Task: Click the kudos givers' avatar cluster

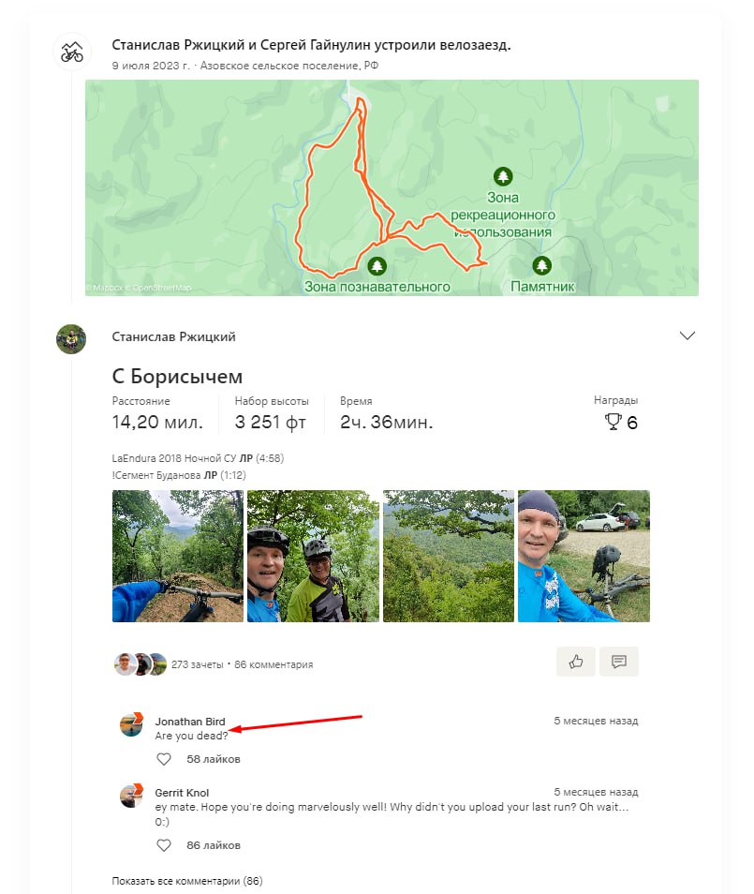Action: (140, 664)
